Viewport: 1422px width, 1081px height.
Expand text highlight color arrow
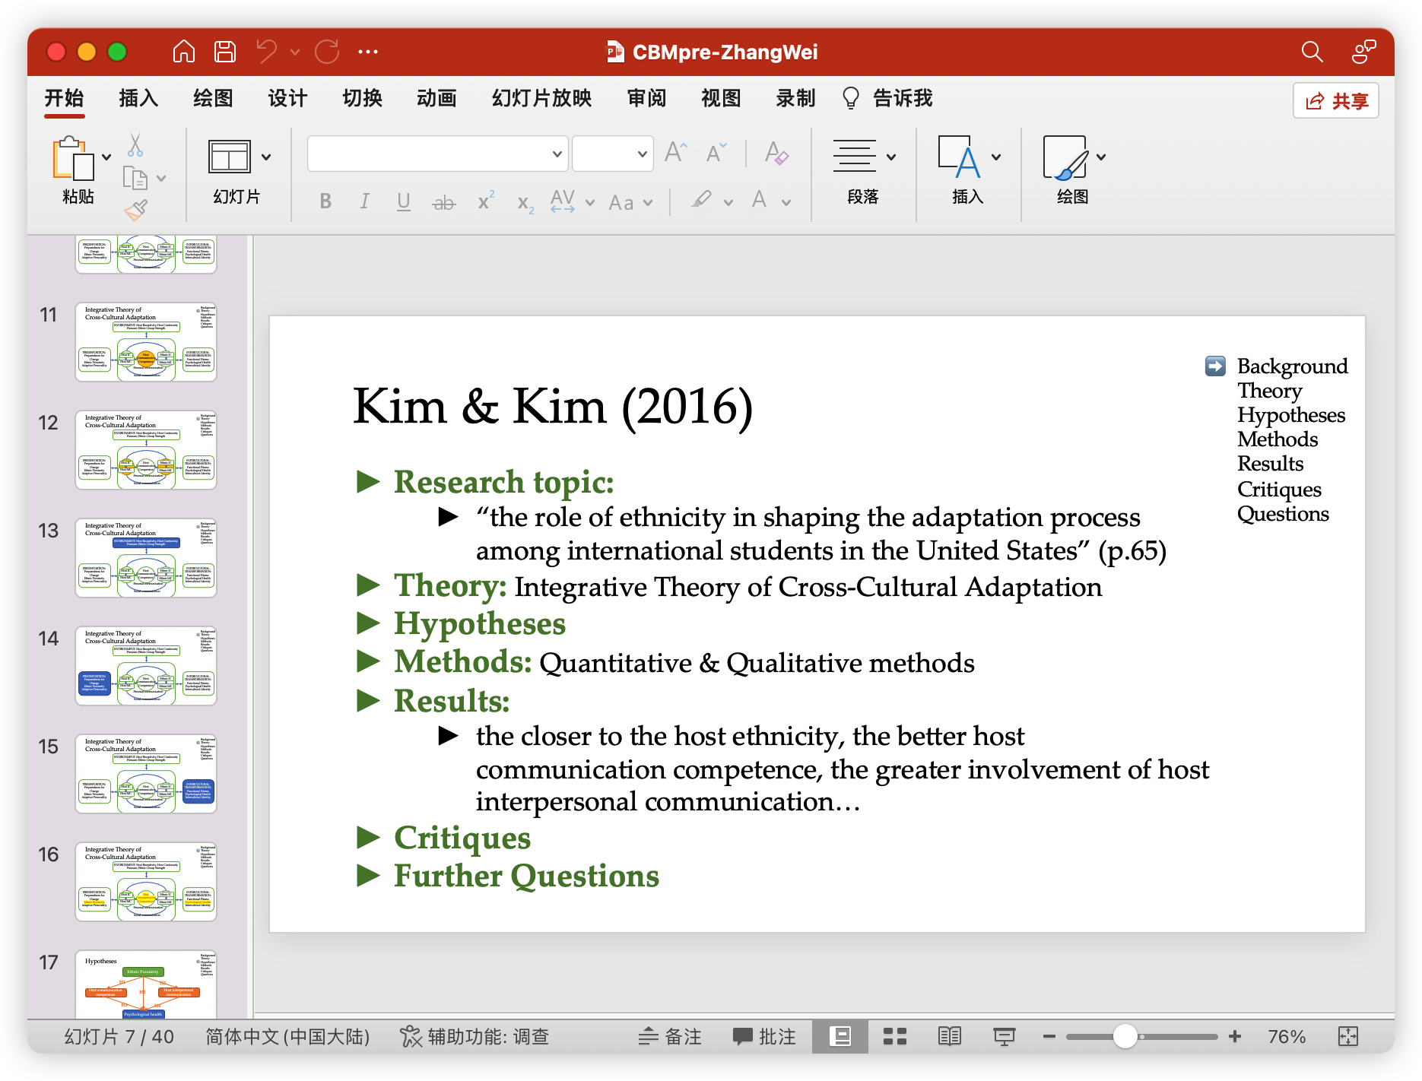click(x=728, y=202)
